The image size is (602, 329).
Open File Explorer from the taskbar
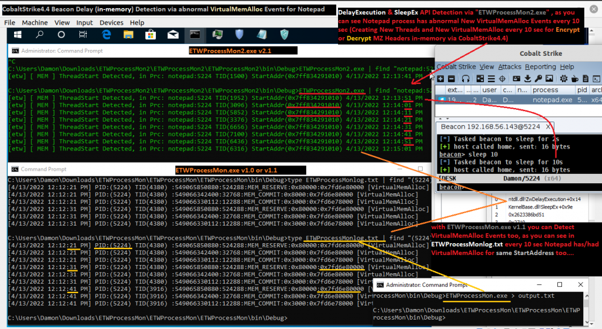128,35
